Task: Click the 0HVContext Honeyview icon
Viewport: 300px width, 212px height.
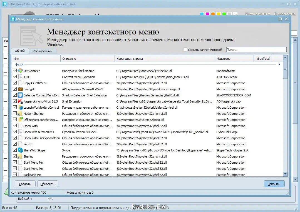Action: point(20,71)
